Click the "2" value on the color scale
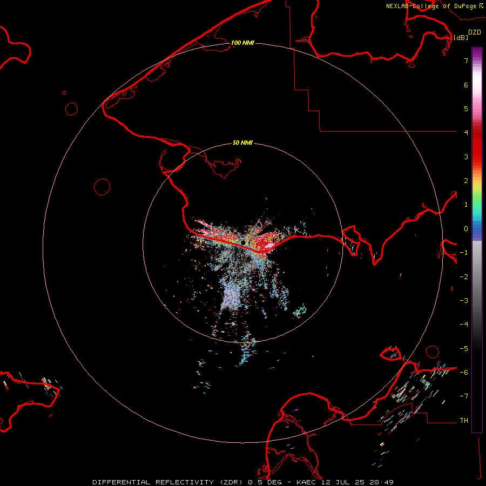Viewport: 486px width, 486px height. click(x=466, y=181)
